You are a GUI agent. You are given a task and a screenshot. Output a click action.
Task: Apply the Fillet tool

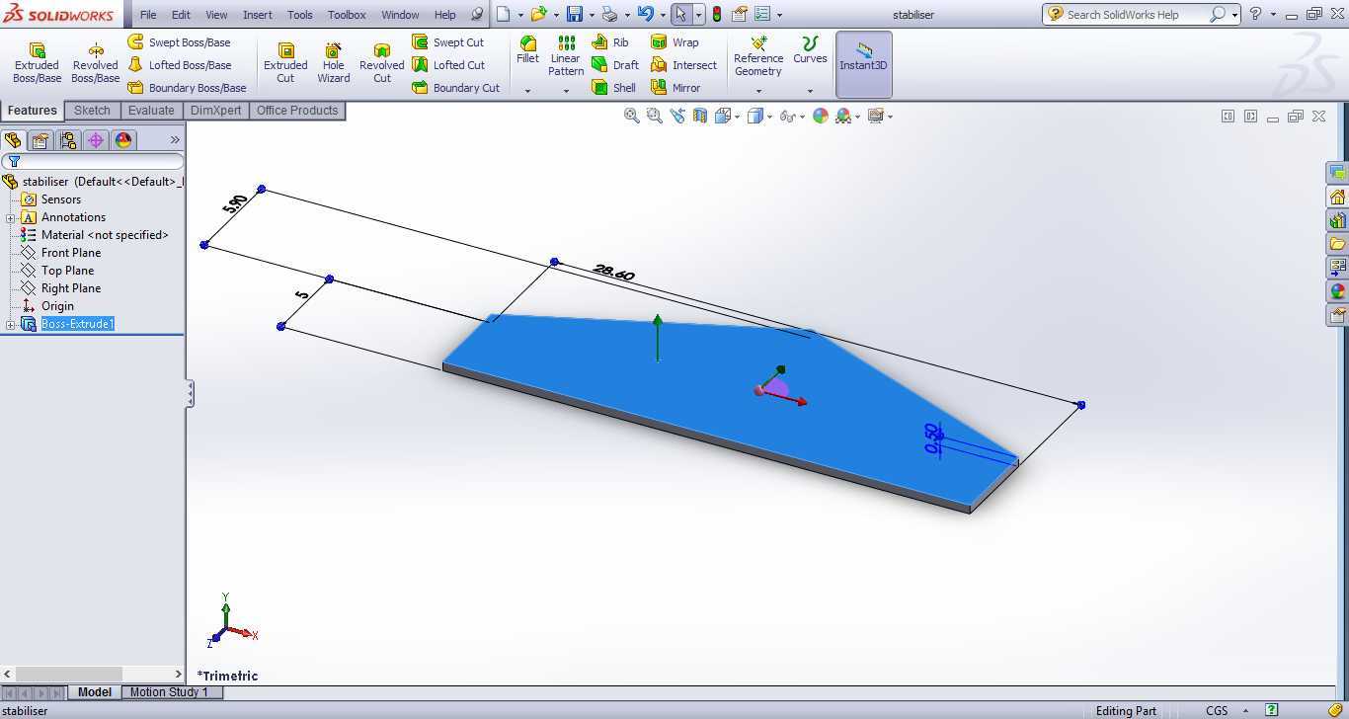pos(527,50)
